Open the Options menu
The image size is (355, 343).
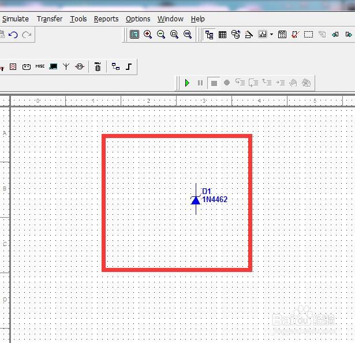pyautogui.click(x=138, y=19)
